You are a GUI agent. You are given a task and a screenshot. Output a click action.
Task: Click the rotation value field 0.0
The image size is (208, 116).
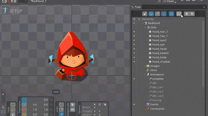click(46, 100)
